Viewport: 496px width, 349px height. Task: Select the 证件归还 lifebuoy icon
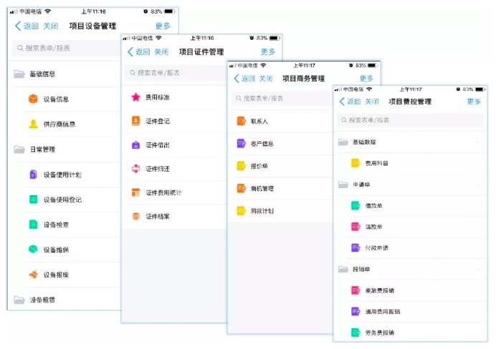(135, 169)
